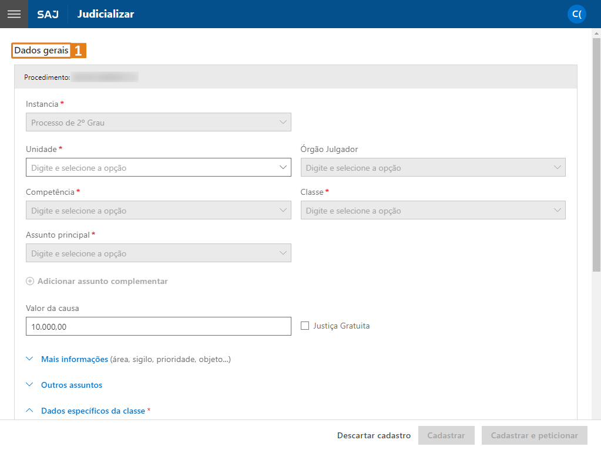Expand the Mais informações section

tap(75, 359)
